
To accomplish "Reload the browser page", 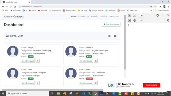I will point(11,6).
